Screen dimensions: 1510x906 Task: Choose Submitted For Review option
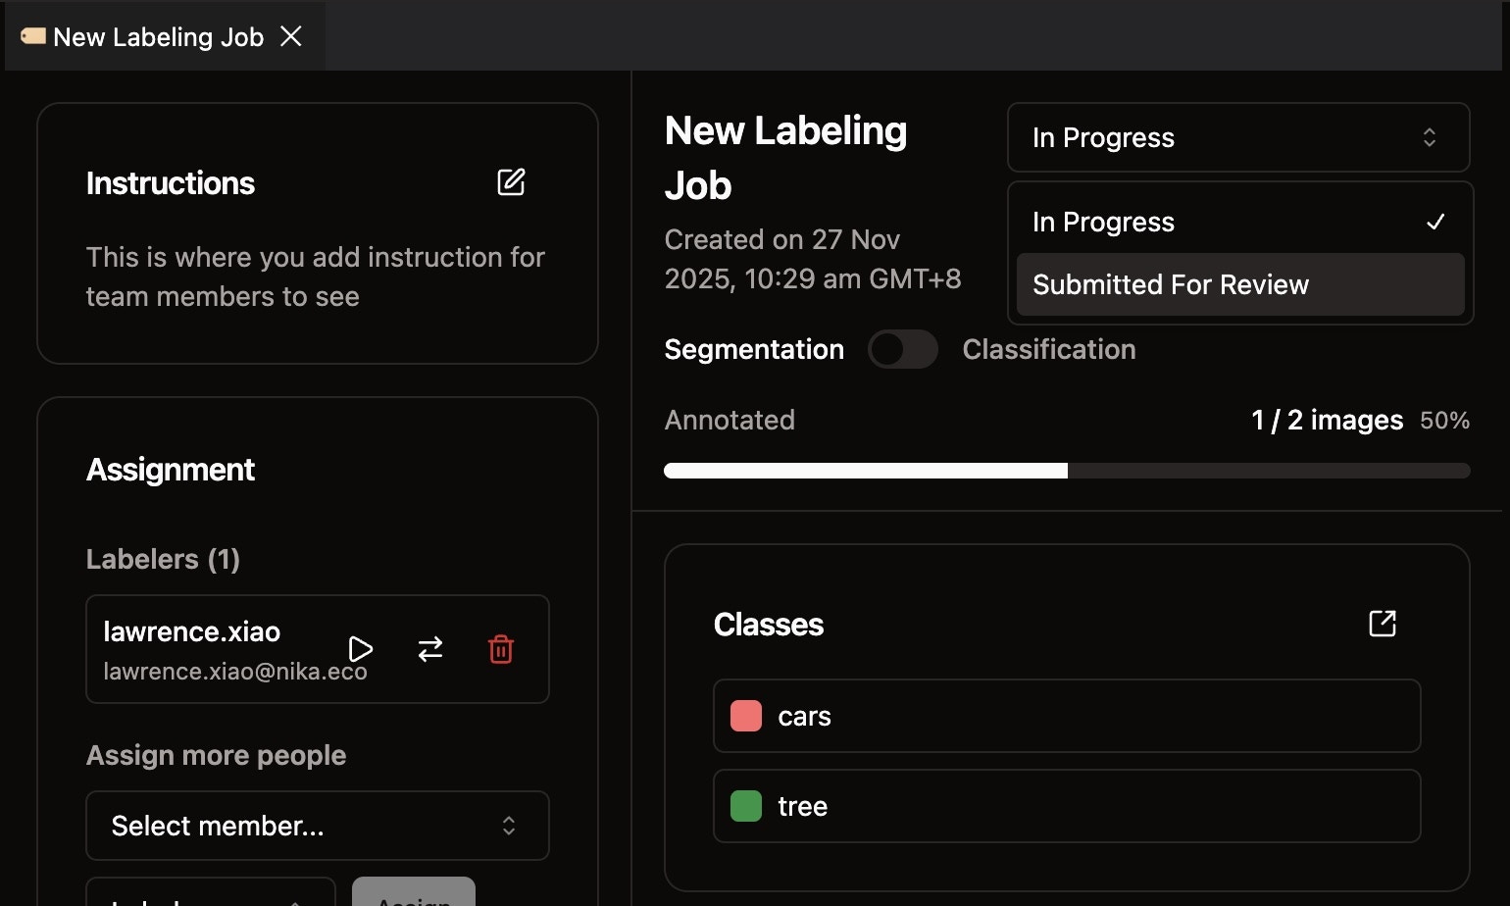[x=1240, y=284]
